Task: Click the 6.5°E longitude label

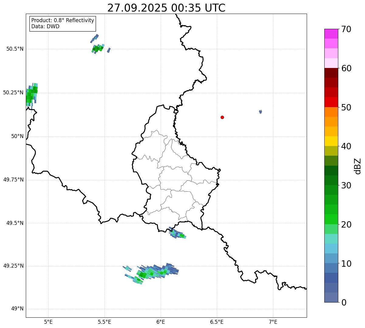Action: (x=217, y=322)
